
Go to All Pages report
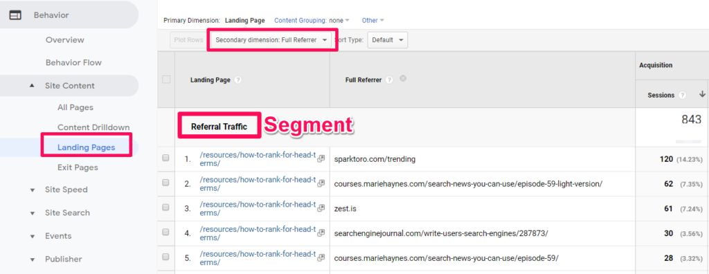[x=75, y=107]
